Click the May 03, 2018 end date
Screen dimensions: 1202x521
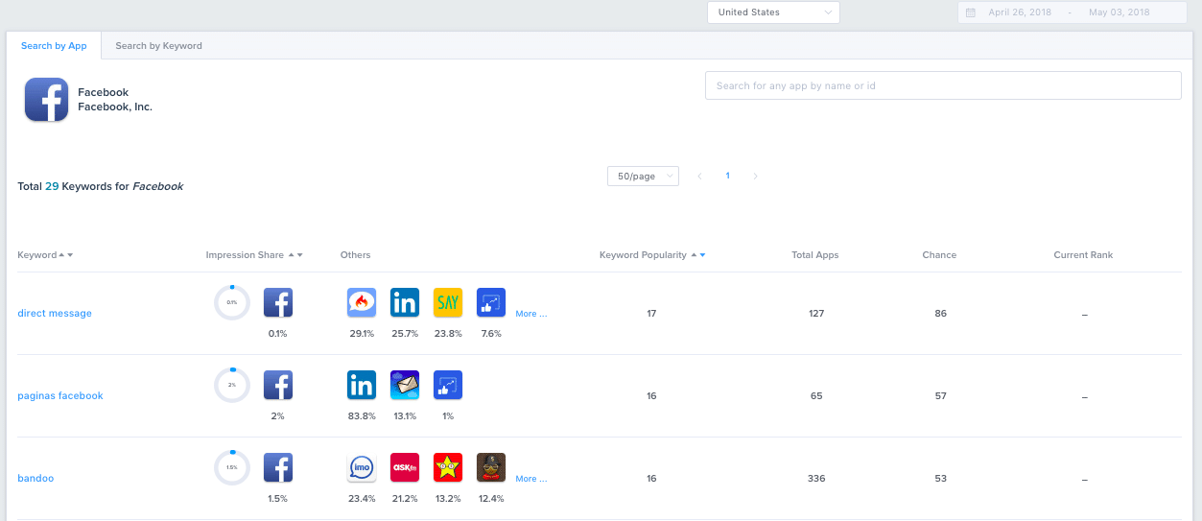coord(1119,12)
